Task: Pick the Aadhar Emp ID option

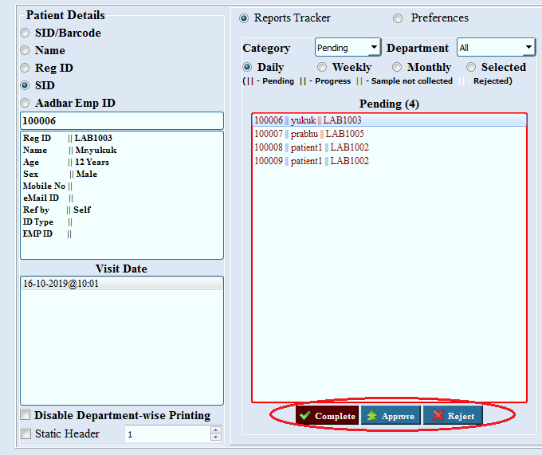Action: pos(25,103)
